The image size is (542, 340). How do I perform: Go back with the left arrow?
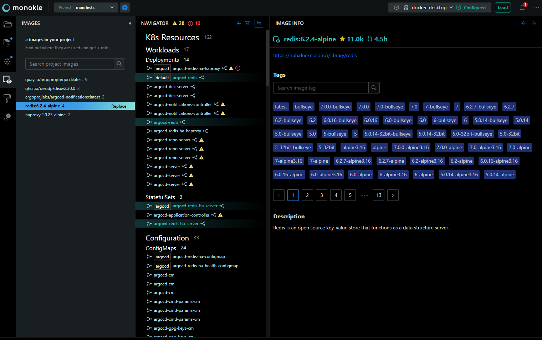pos(523,23)
